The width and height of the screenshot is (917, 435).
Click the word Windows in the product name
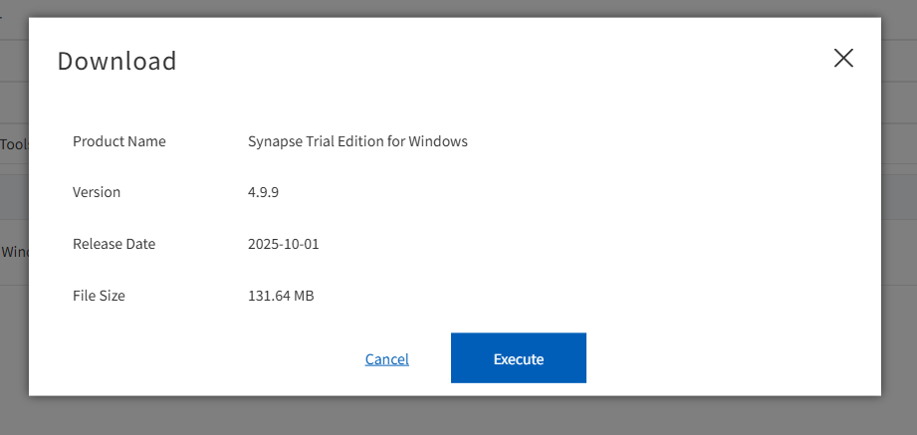[x=436, y=141]
